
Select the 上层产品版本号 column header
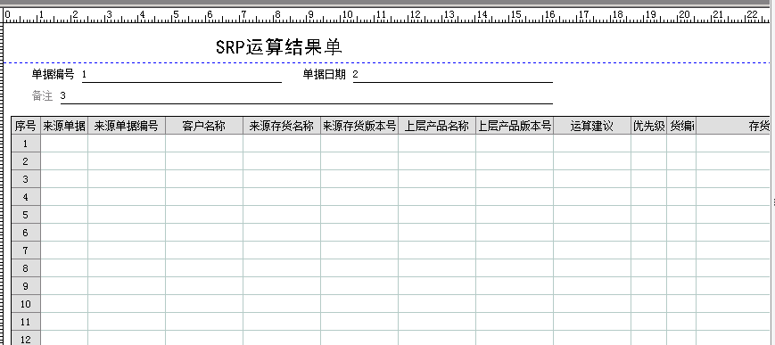(515, 126)
